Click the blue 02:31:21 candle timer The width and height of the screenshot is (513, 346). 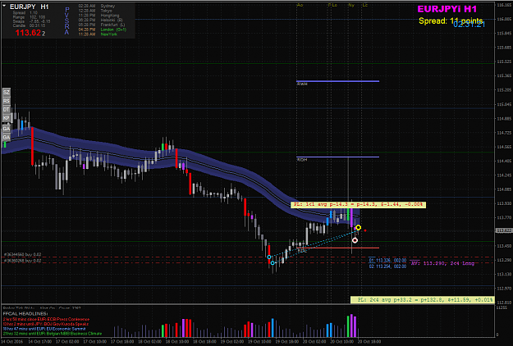pos(469,24)
